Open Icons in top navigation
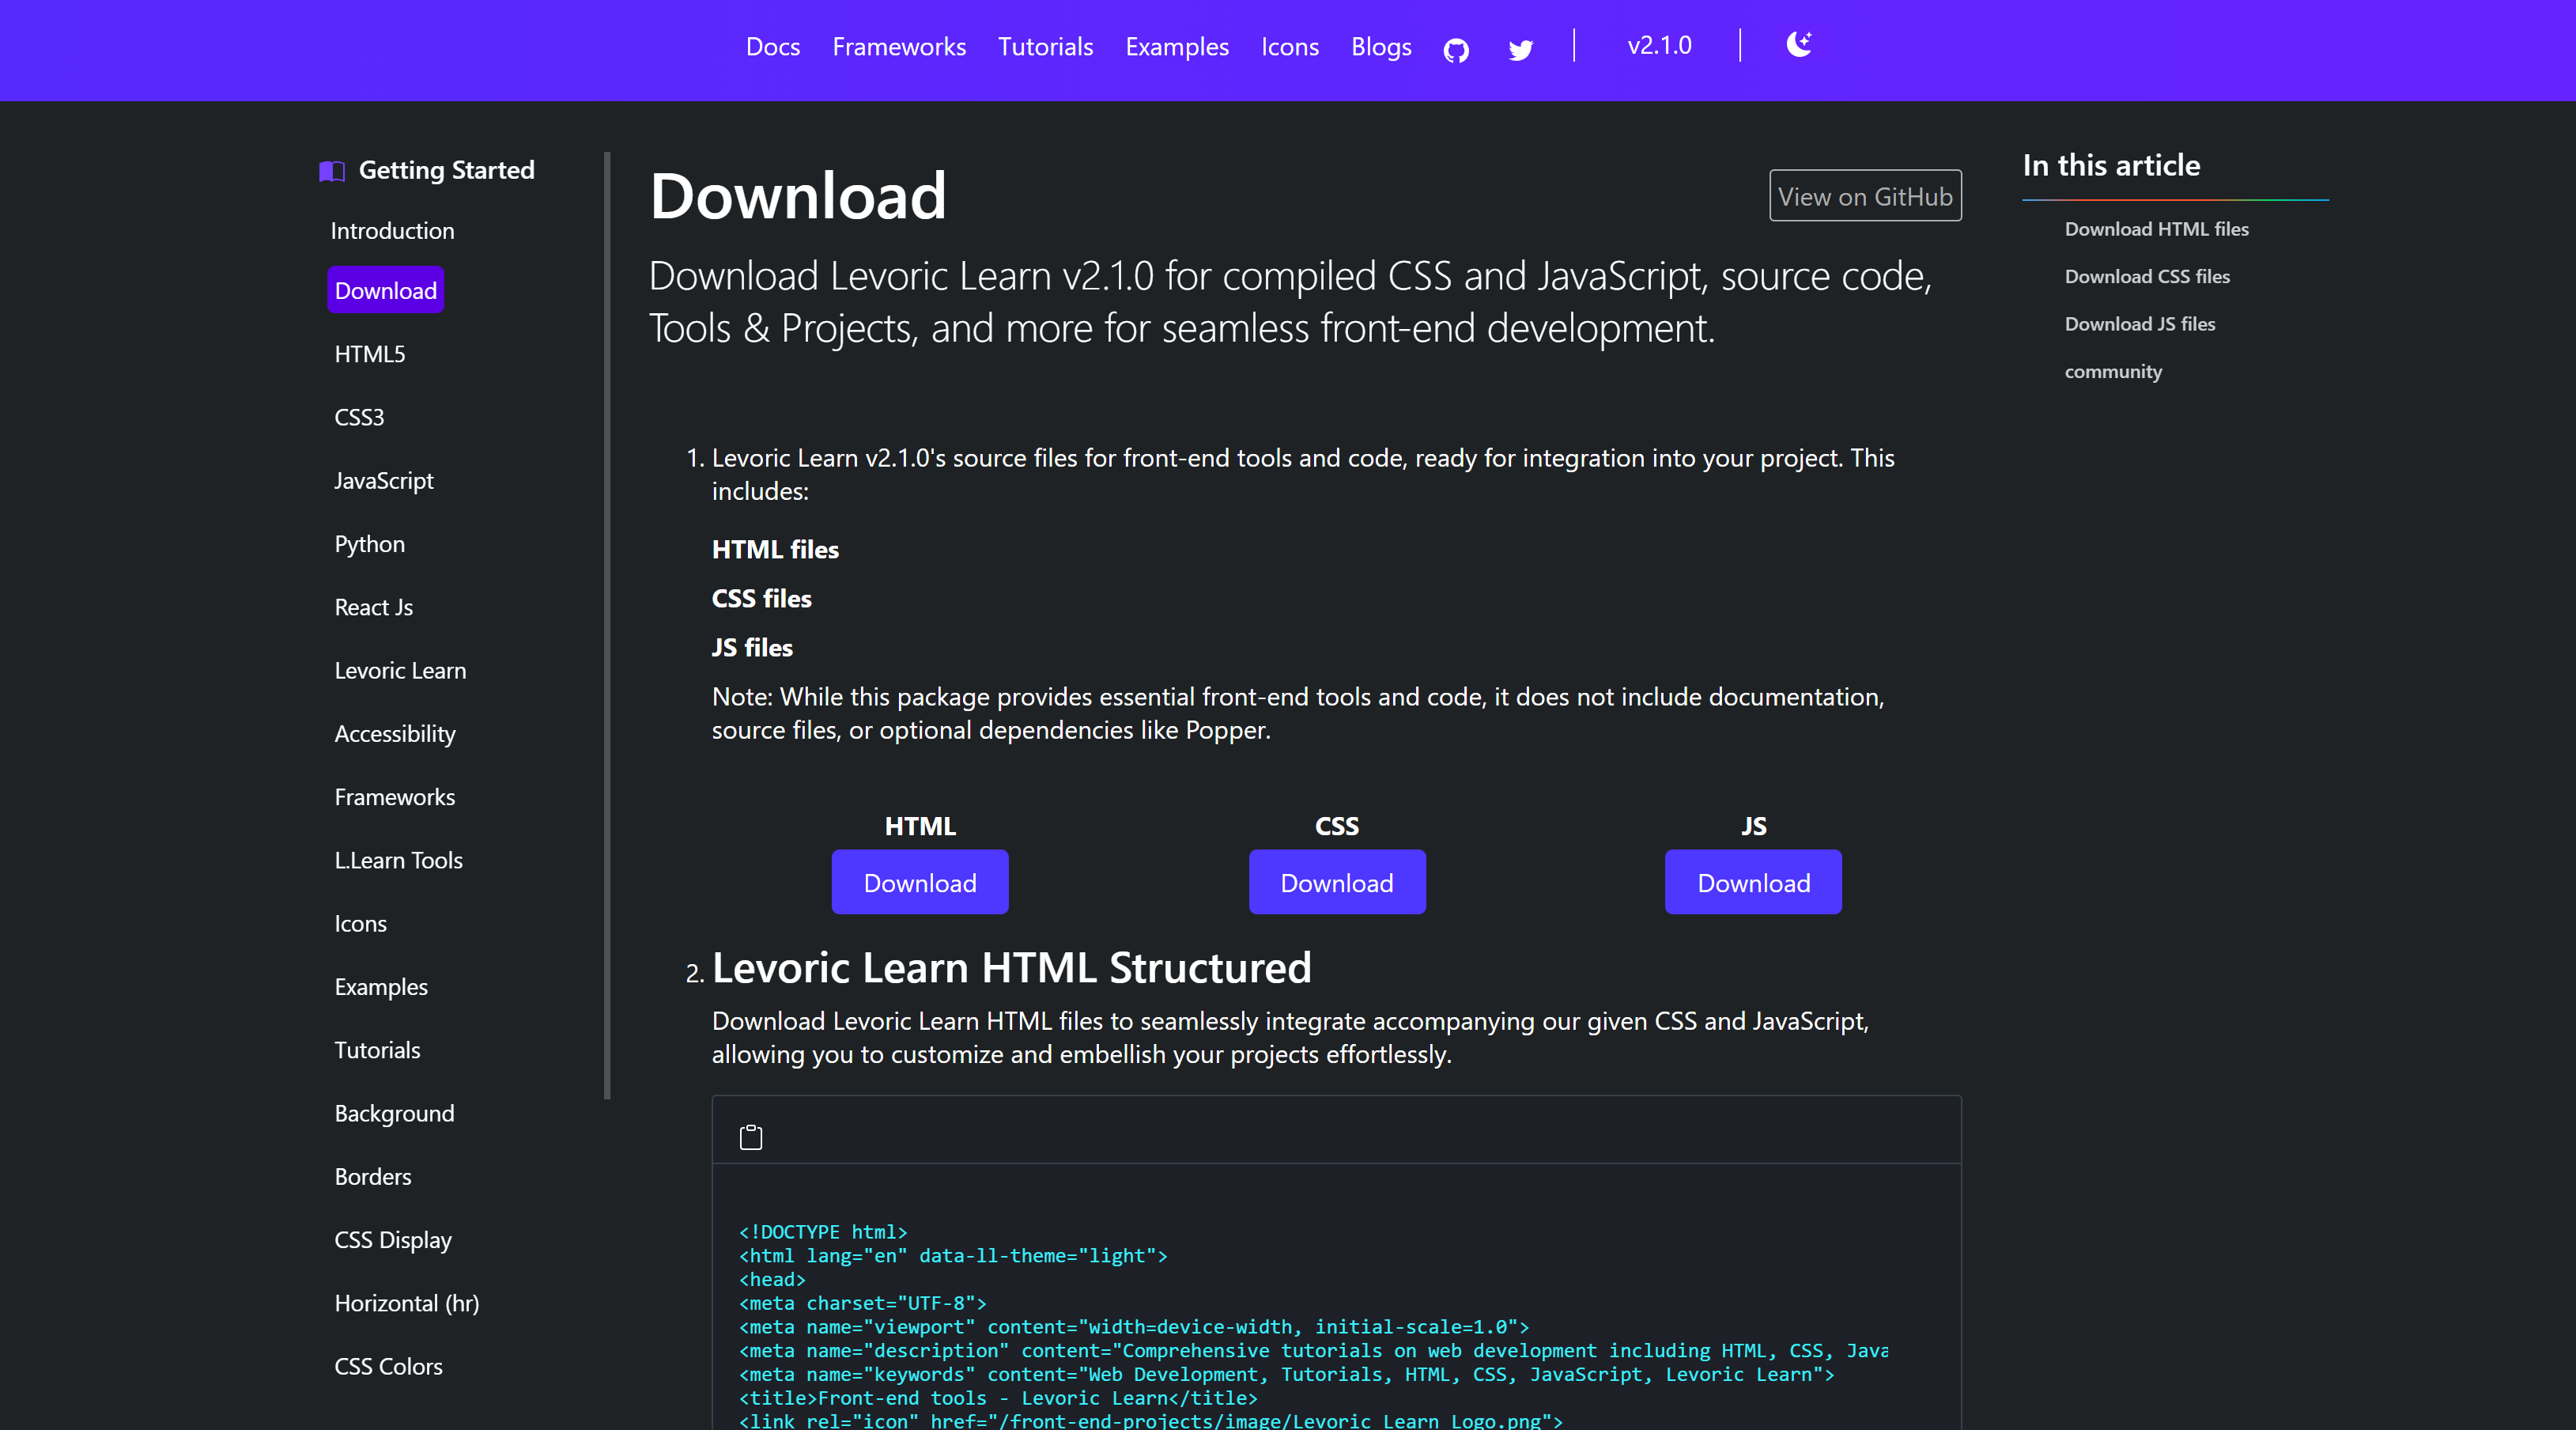This screenshot has height=1430, width=2576. (x=1290, y=47)
